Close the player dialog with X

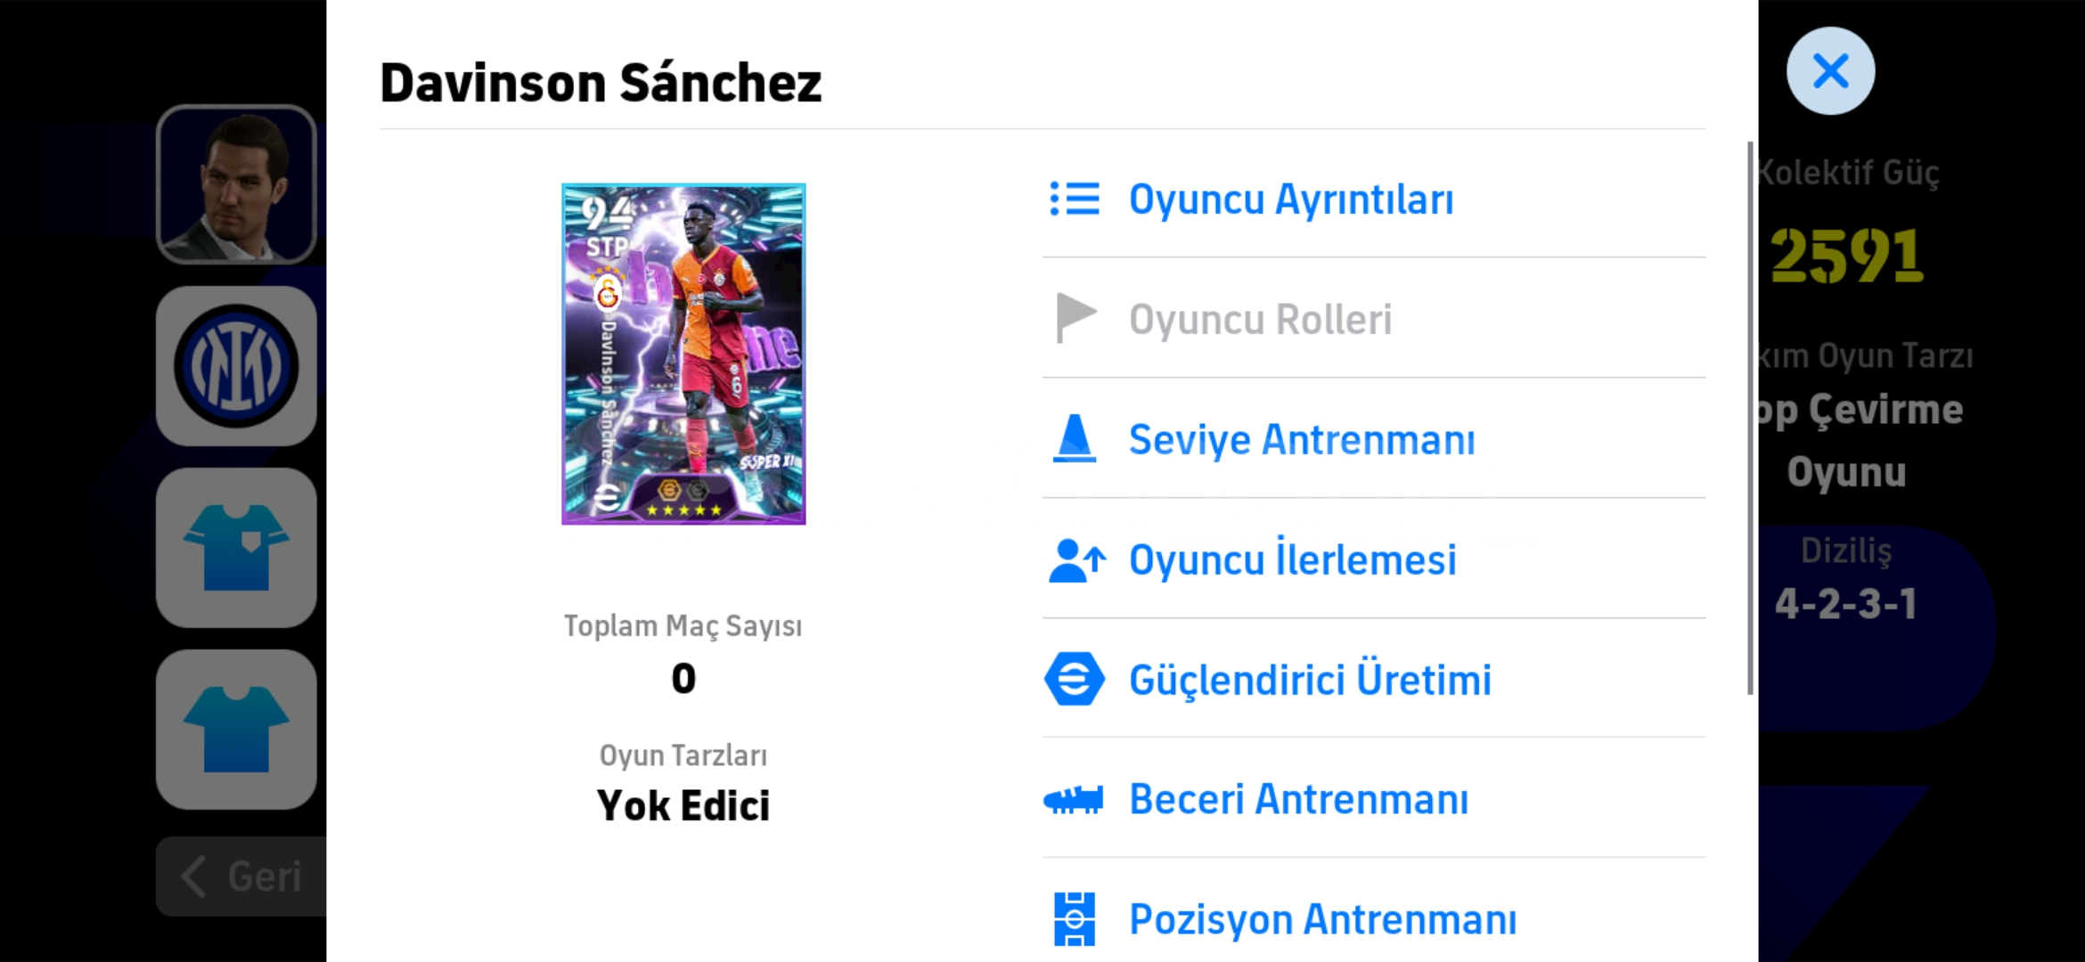click(1830, 71)
